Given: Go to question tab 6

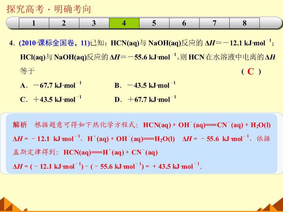Looking at the screenshot, I should tap(184, 23).
